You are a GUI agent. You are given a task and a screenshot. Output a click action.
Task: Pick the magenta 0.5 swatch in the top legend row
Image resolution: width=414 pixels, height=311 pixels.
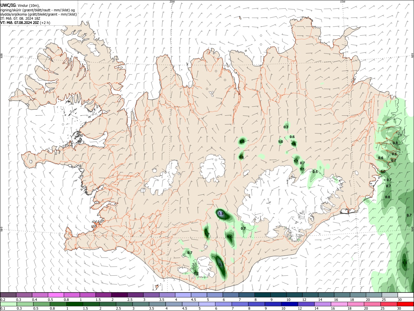pyautogui.click(x=56, y=295)
